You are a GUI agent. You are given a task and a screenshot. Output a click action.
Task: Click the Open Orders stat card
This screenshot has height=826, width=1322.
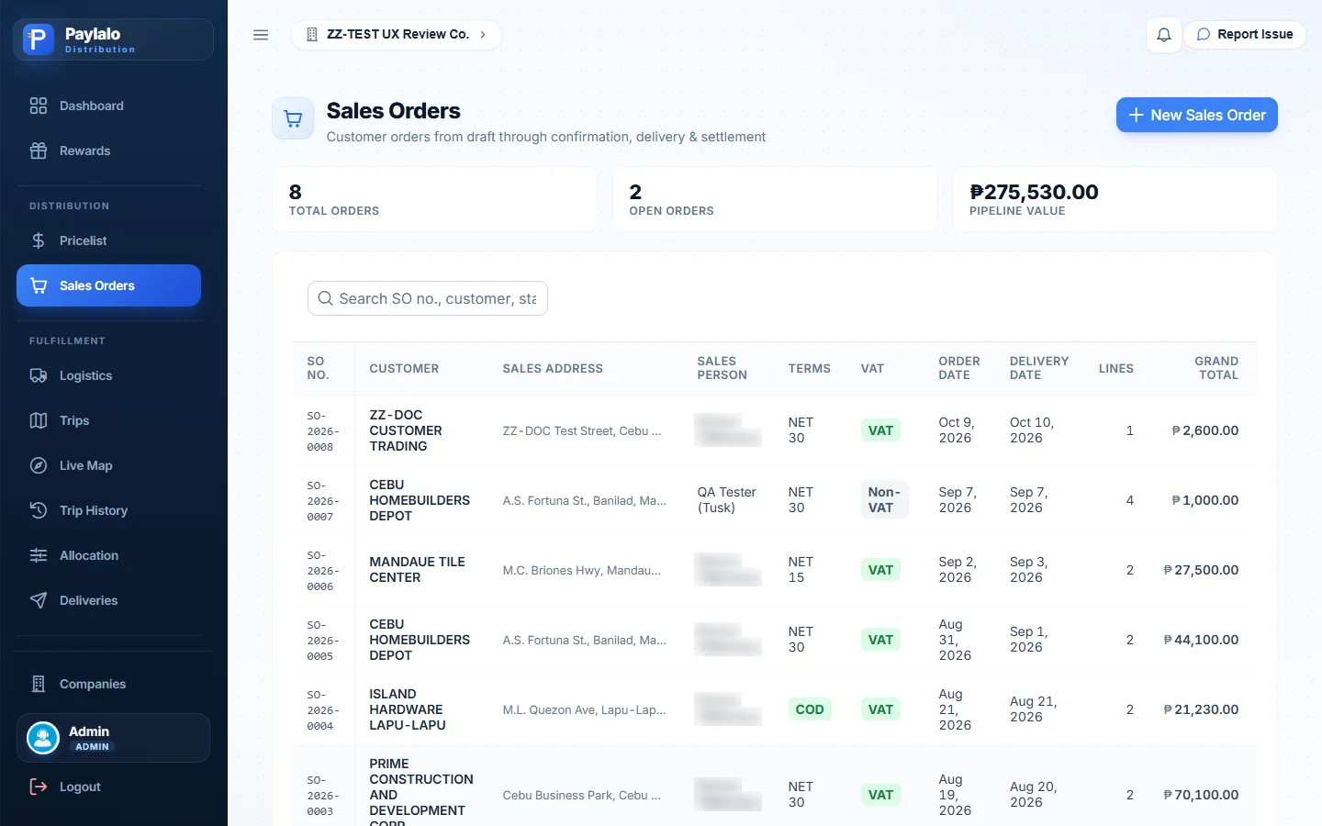[x=775, y=199]
